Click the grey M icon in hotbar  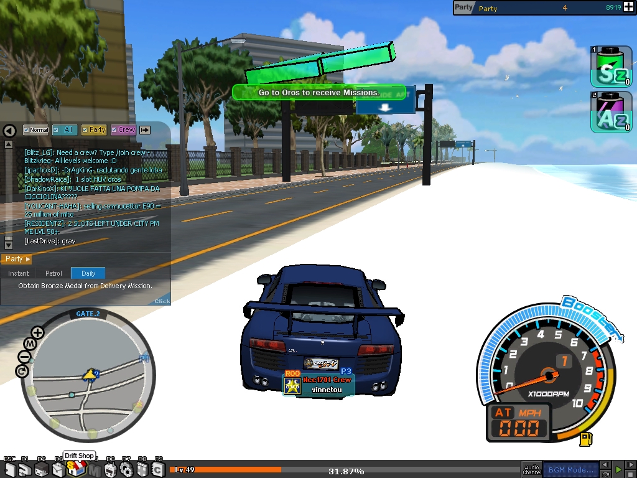pos(95,471)
